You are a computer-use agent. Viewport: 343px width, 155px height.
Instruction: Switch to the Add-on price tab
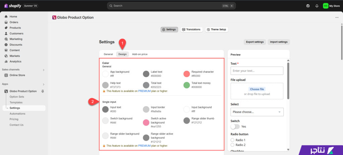click(140, 54)
